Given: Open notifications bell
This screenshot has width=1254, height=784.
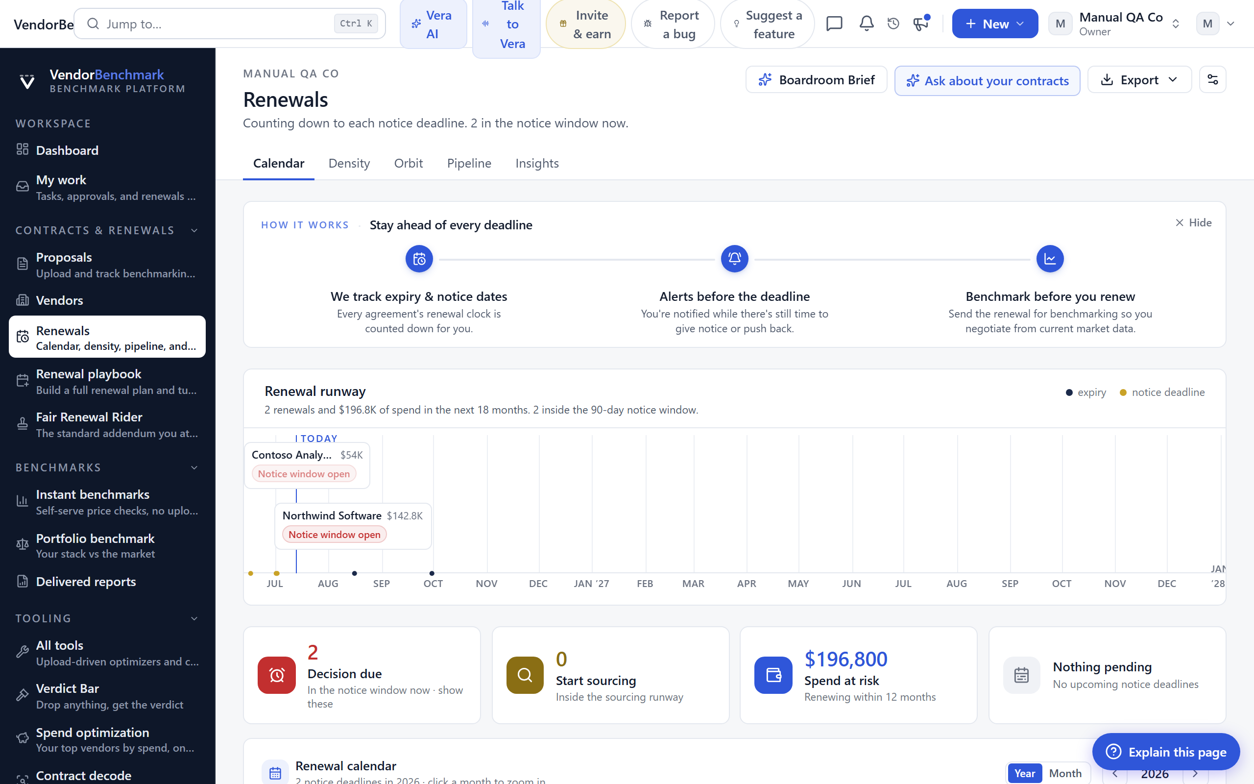Looking at the screenshot, I should click(867, 24).
